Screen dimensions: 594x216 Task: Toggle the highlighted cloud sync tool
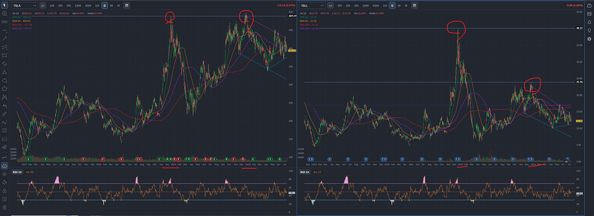point(4,166)
